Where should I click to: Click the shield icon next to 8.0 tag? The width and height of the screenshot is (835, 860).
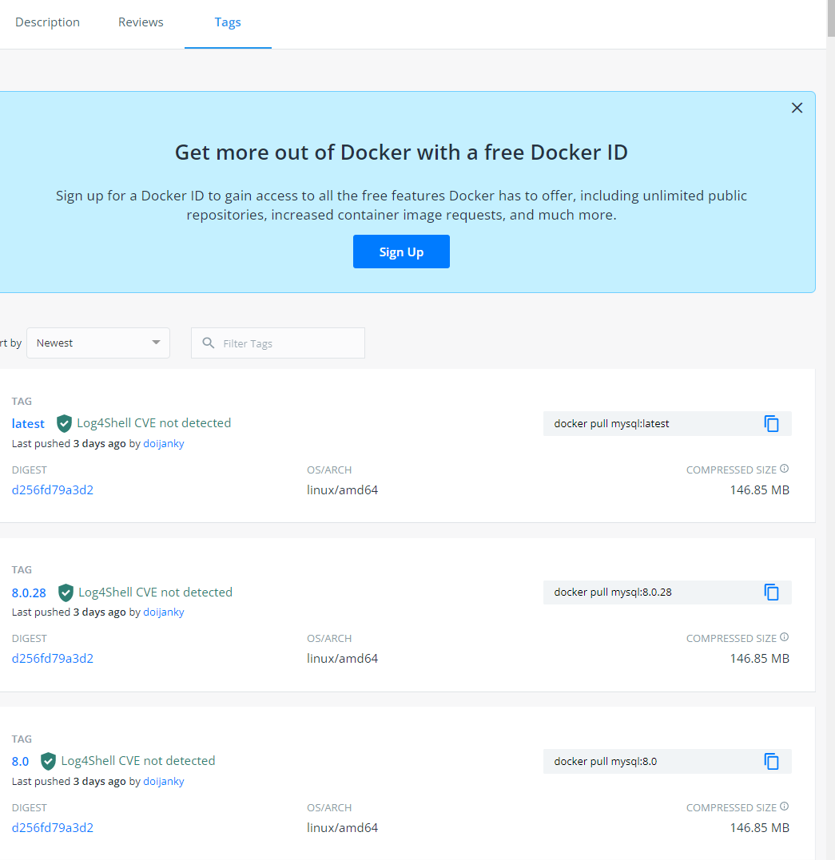coord(48,761)
